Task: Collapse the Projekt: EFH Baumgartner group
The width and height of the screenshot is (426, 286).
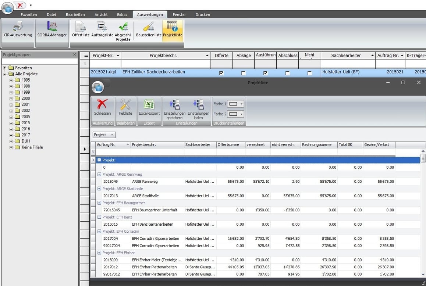Action: pyautogui.click(x=99, y=203)
